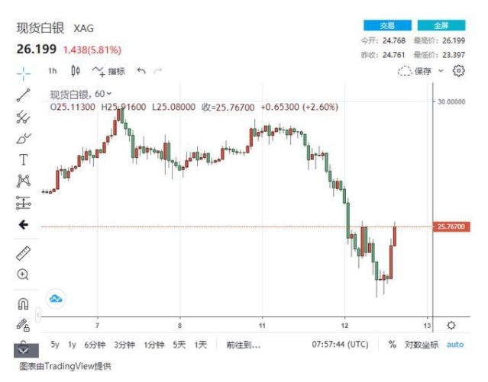Toggle logarithmic scale (对数坐标)
The image size is (488, 382).
click(422, 345)
